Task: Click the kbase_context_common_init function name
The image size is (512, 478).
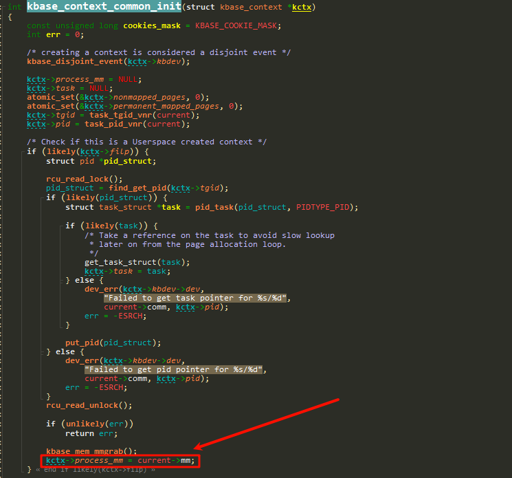Action: [104, 7]
